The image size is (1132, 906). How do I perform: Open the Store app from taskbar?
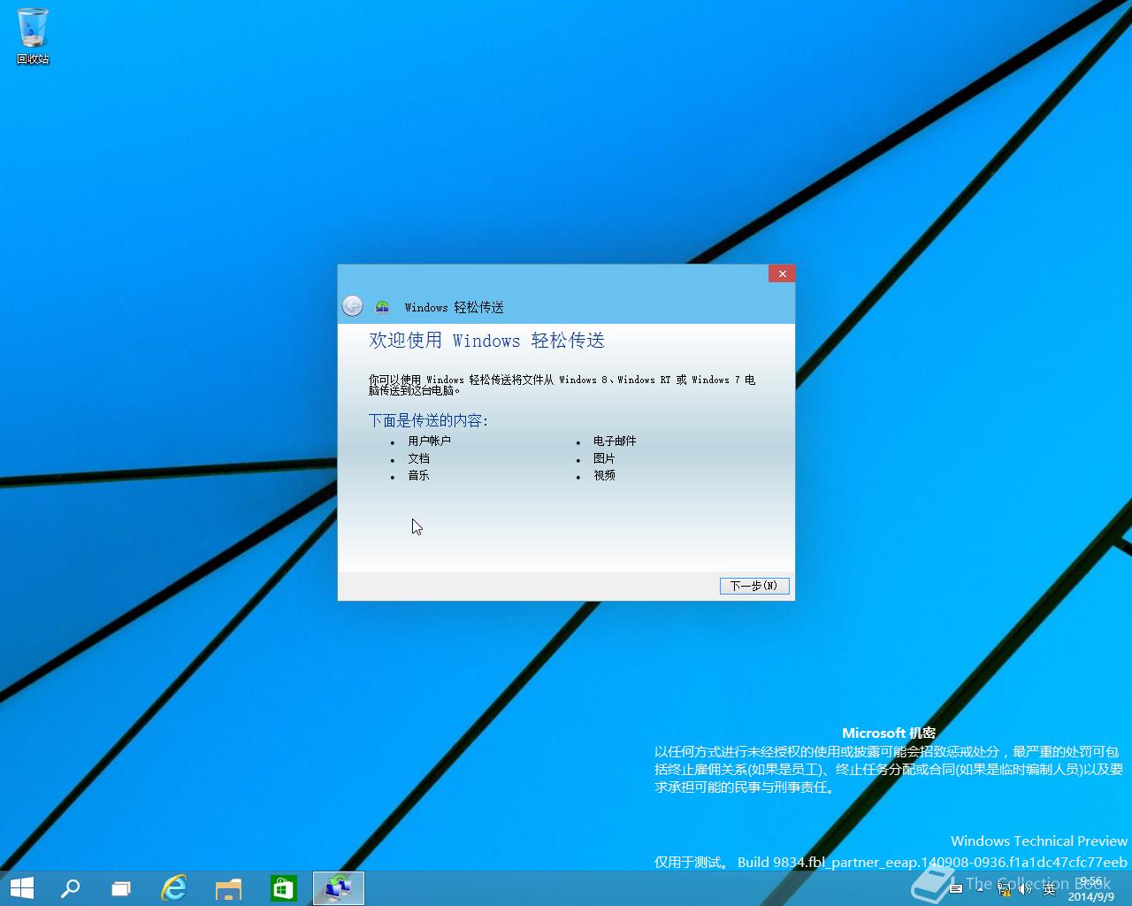[283, 888]
